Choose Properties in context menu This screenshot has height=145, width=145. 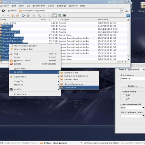[x=35, y=94]
